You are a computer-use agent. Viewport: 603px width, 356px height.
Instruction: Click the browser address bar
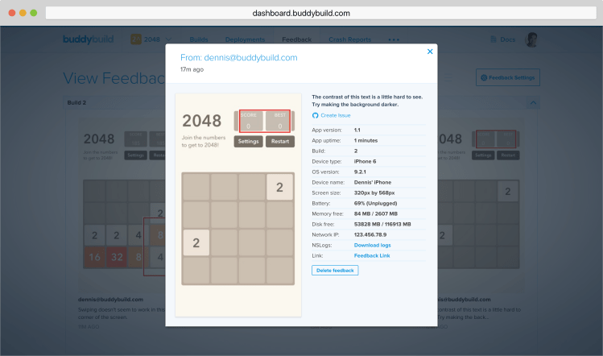tap(320, 13)
